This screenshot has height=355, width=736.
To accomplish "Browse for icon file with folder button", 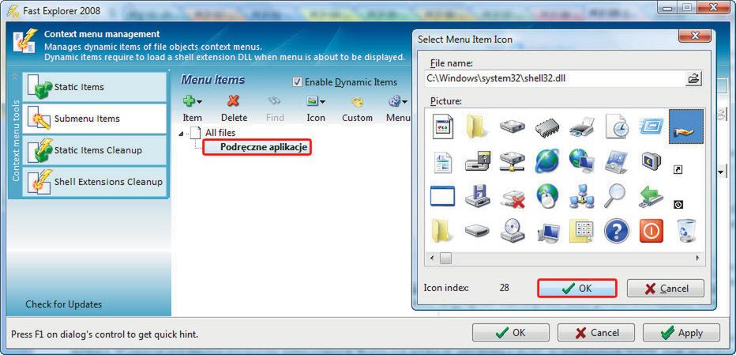I will tap(693, 78).
